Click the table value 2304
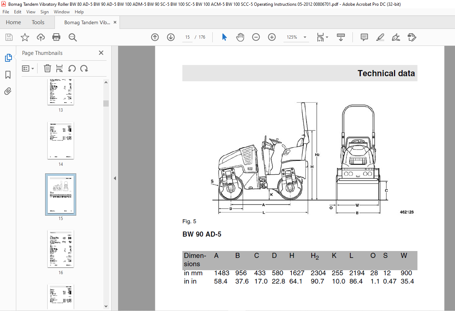The width and height of the screenshot is (455, 311). click(x=318, y=273)
